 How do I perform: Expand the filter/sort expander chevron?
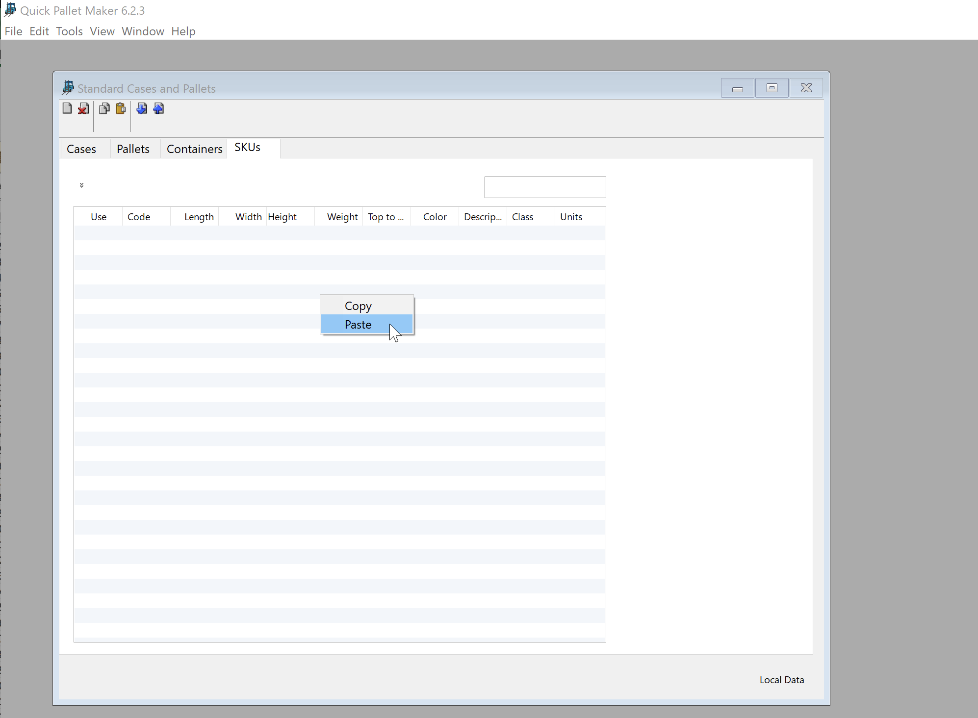point(81,185)
